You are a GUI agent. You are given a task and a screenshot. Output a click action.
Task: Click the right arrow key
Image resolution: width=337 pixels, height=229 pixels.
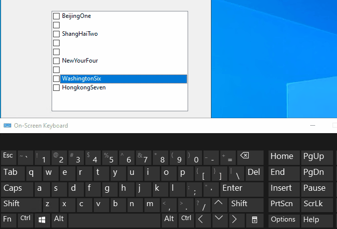(236, 220)
